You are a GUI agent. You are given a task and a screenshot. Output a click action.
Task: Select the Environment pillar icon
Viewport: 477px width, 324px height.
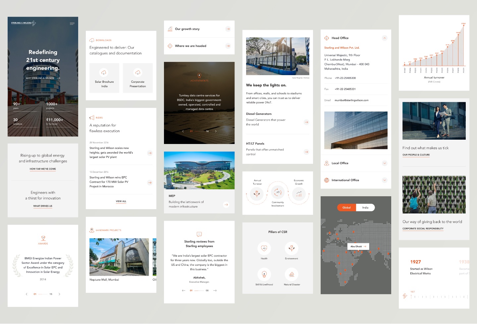click(x=291, y=248)
